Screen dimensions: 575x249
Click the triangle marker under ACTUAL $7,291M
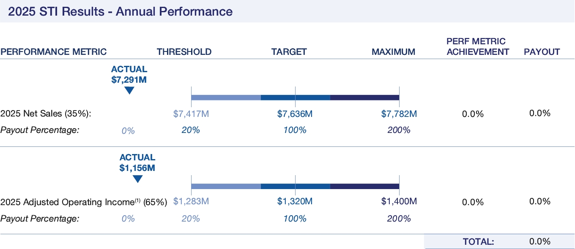coord(129,90)
